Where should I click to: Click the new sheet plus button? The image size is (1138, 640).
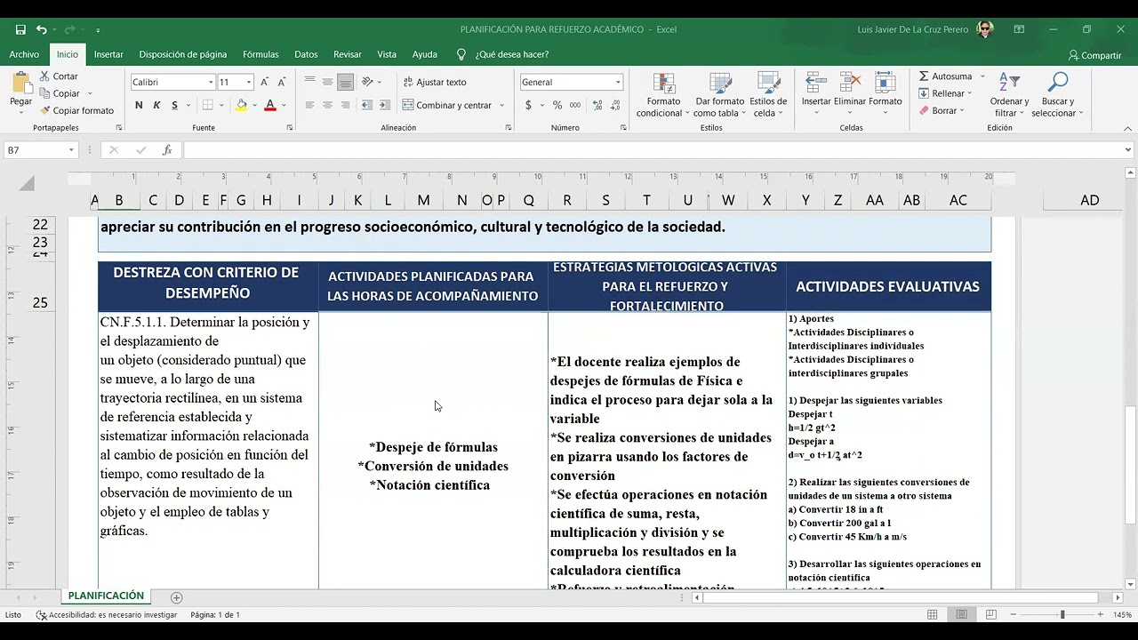[176, 597]
